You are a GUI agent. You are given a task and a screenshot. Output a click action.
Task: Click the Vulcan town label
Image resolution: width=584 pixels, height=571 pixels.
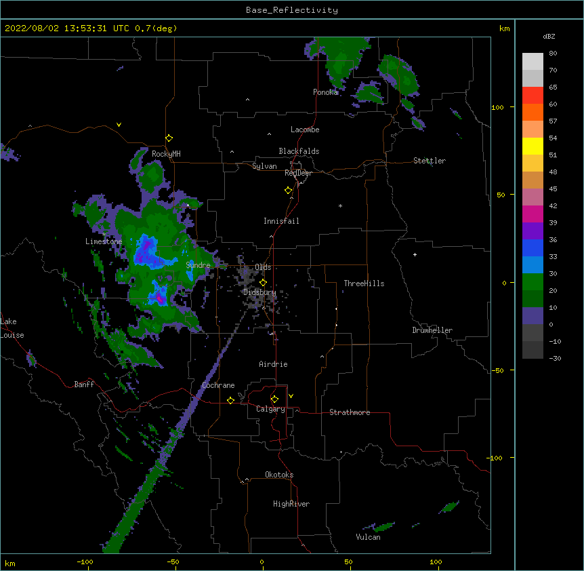tap(368, 537)
